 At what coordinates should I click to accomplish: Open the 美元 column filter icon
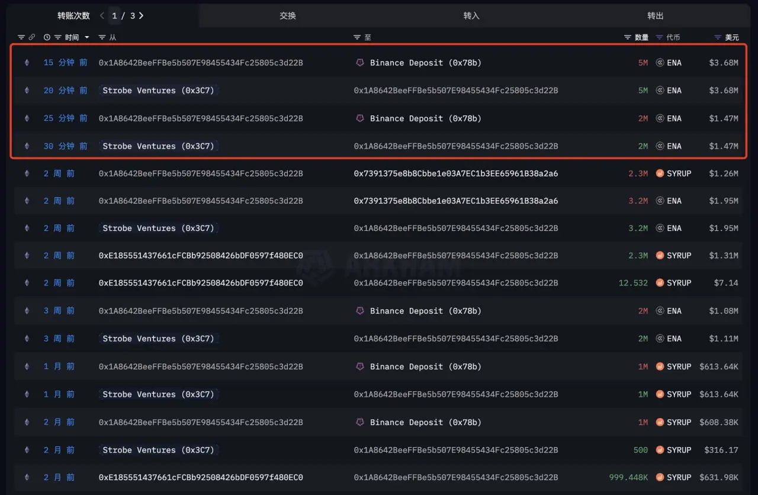[x=718, y=37]
